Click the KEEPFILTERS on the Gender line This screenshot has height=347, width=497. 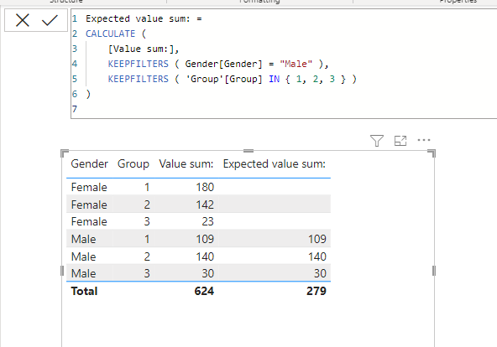[x=138, y=64]
